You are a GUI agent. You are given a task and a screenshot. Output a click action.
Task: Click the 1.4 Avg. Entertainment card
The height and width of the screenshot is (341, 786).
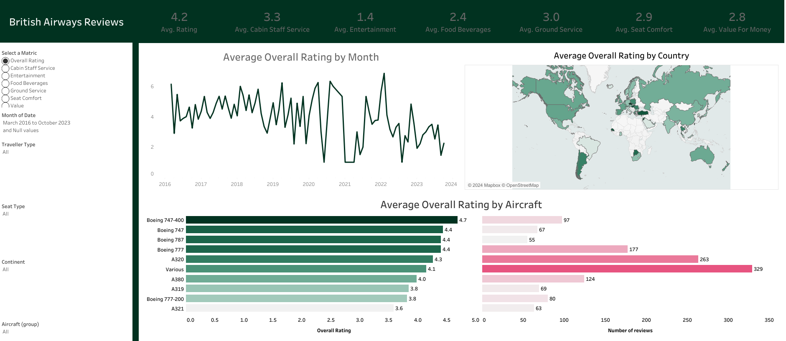(365, 22)
